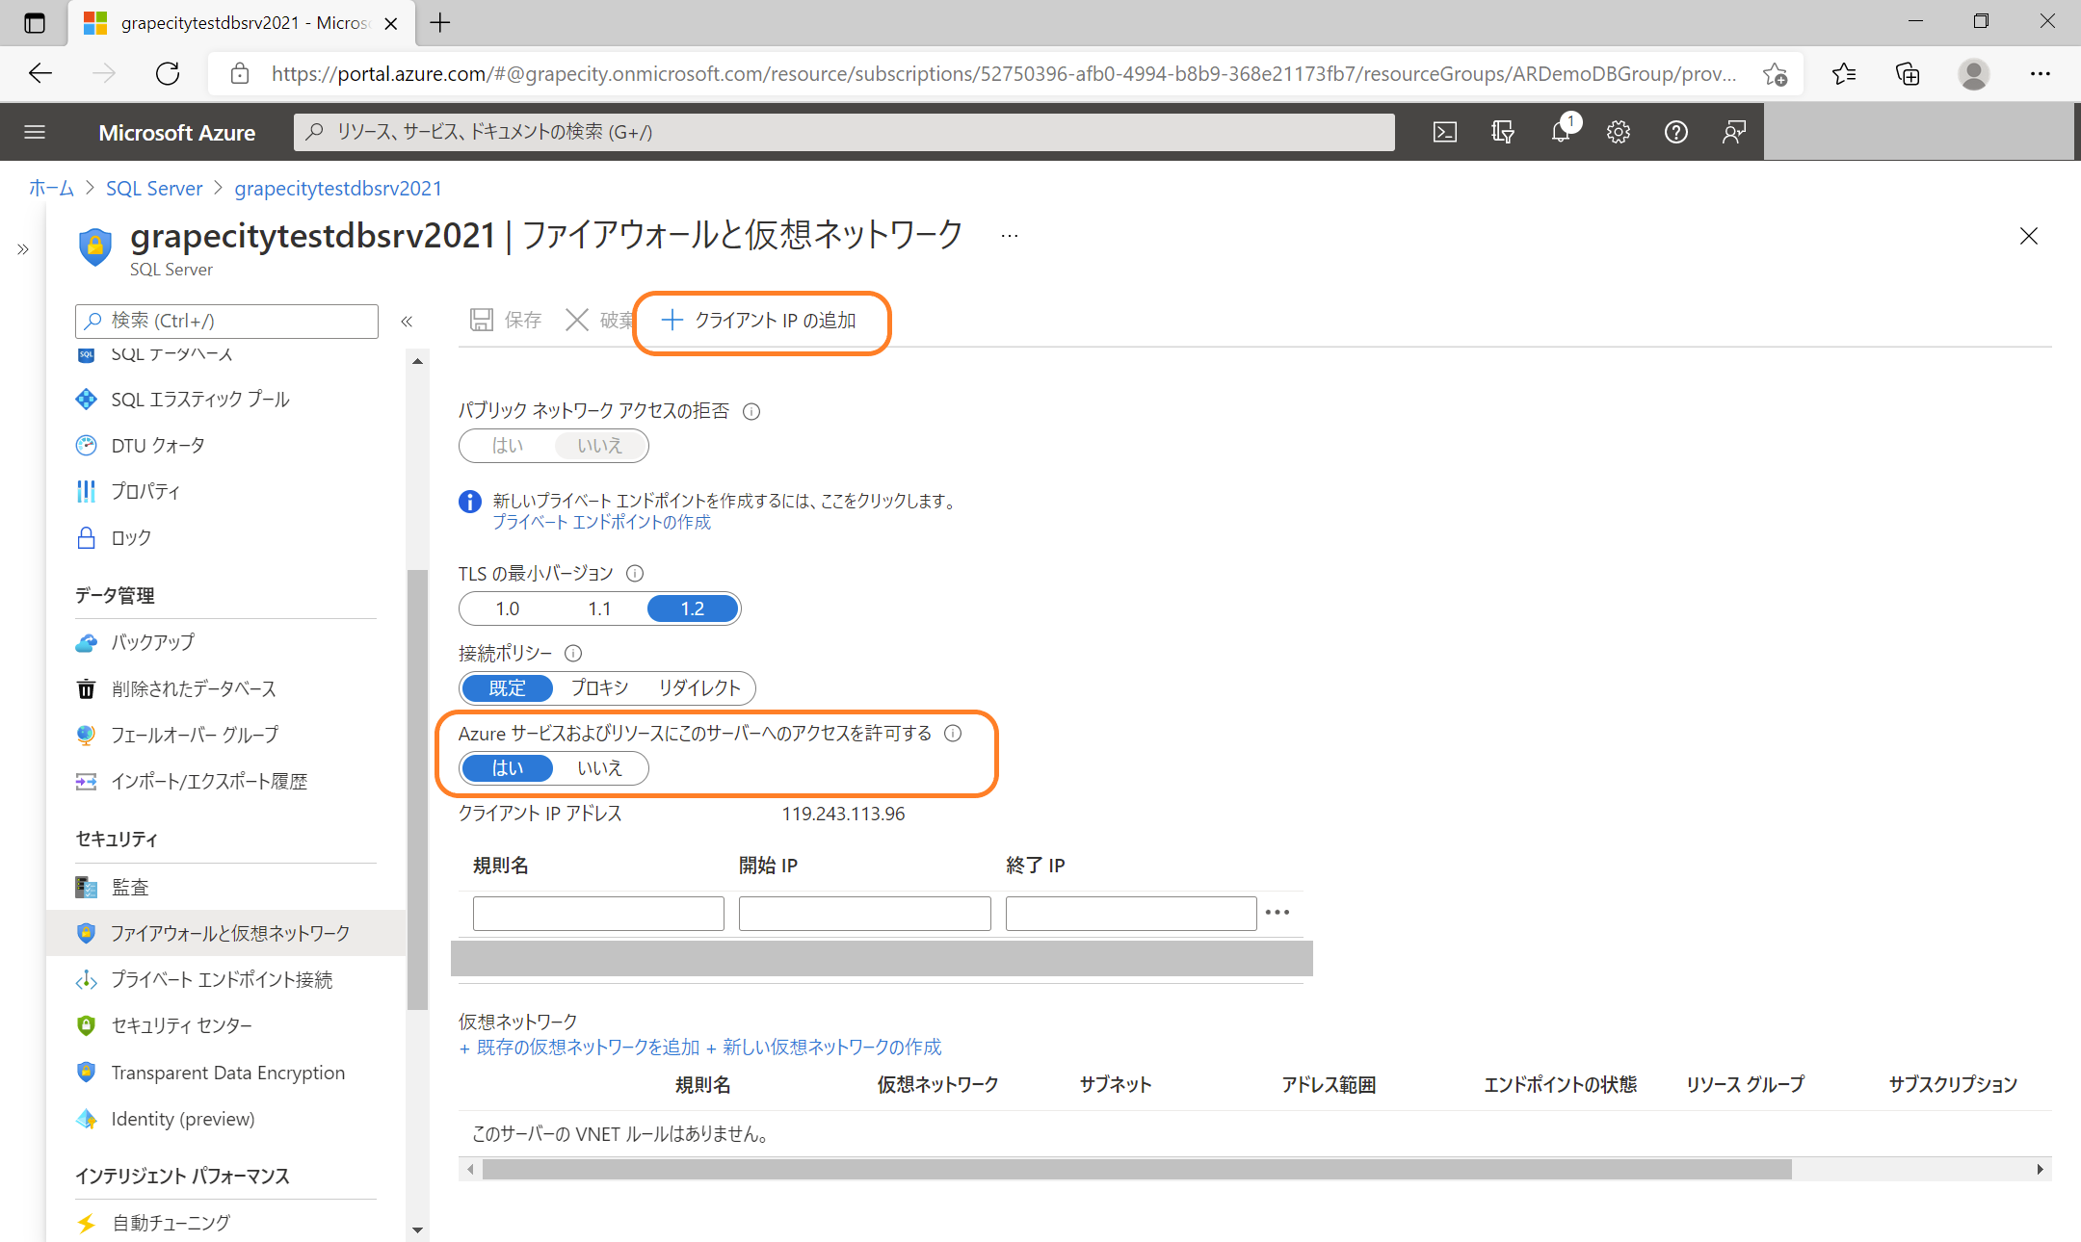The height and width of the screenshot is (1242, 2081).
Task: Click the resource menu 検索 (Ctrl+/) box
Action: (226, 321)
